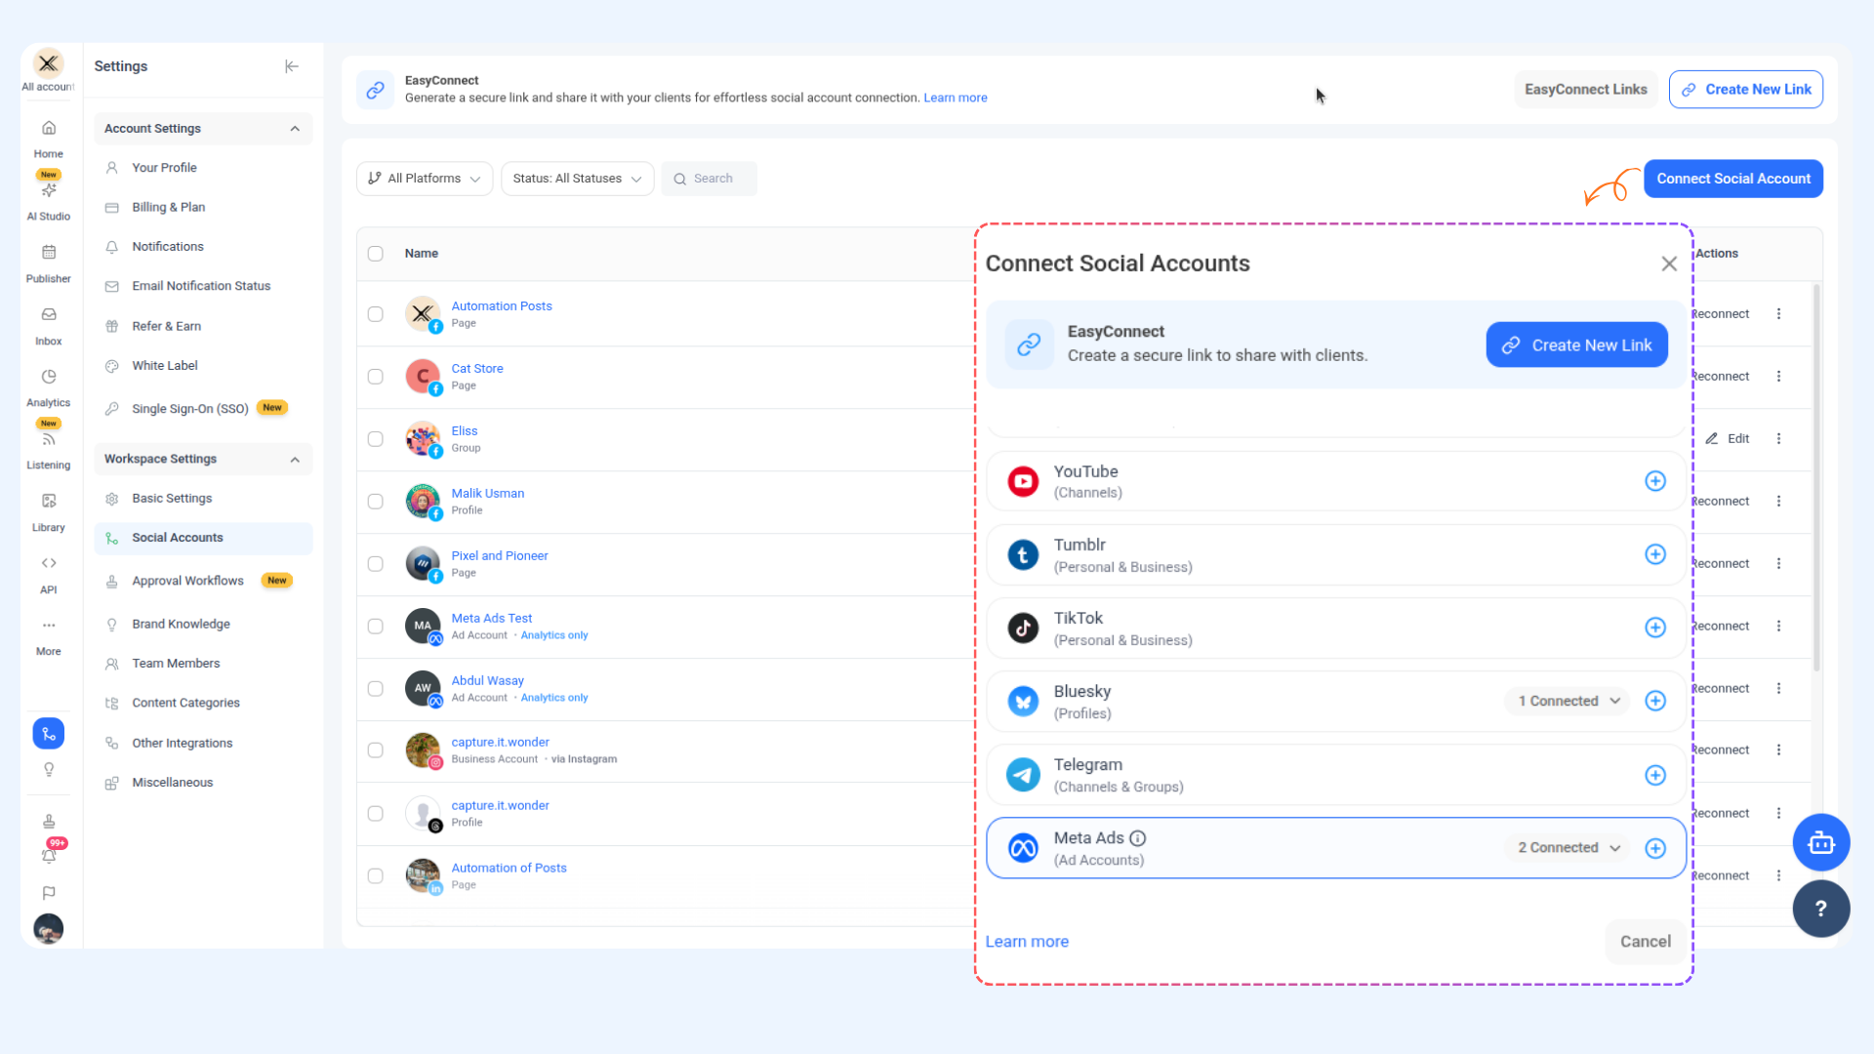
Task: Open AI Studio from the sidebar
Action: click(49, 190)
